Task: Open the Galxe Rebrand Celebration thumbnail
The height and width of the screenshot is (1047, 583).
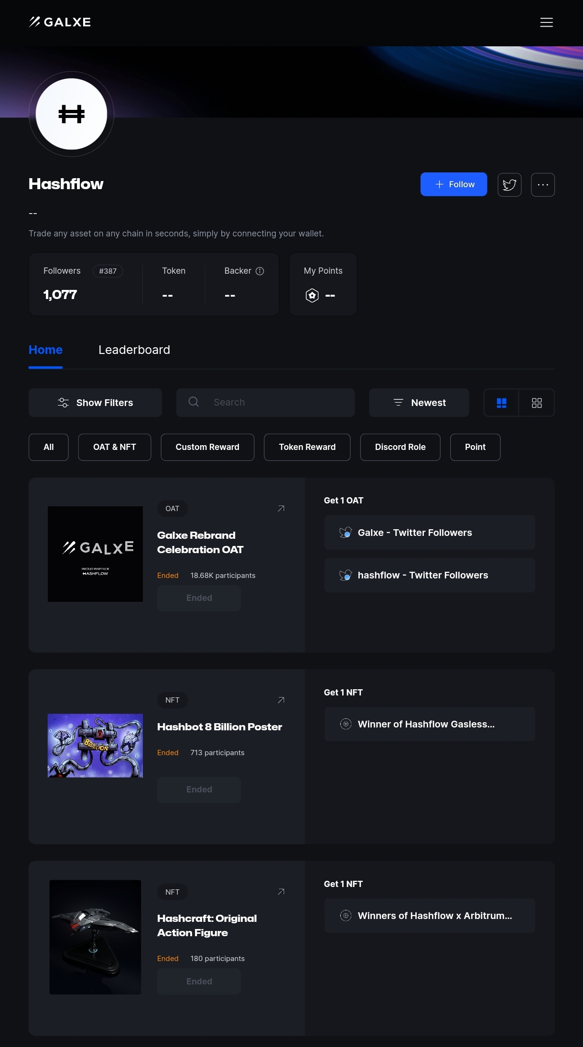Action: 95,554
